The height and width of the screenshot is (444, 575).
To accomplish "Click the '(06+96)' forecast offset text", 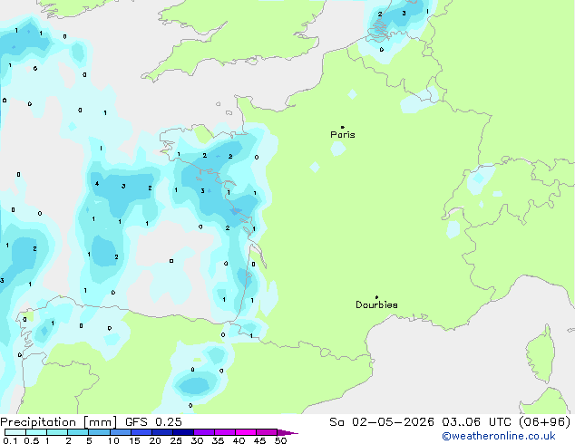I will click(x=545, y=422).
